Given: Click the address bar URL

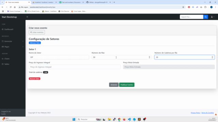Looking at the screenshot, I should coord(43,7).
